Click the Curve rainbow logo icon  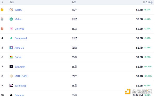[11, 57]
